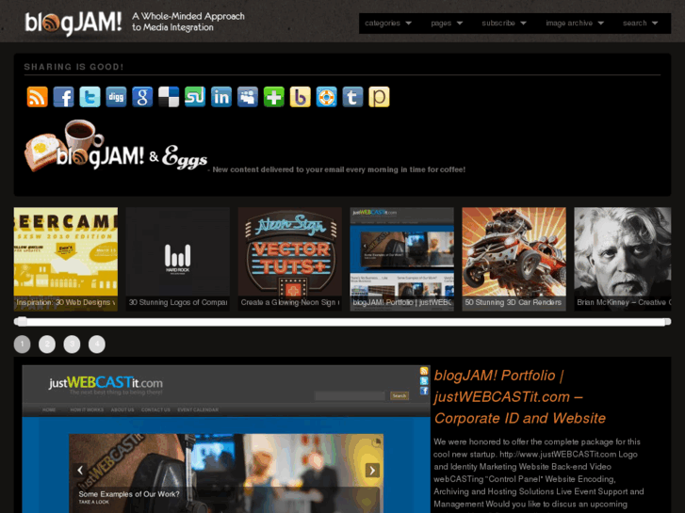Screen dimensions: 685x513
Task: Click the orange lifebuoy share icon
Action: pos(326,97)
